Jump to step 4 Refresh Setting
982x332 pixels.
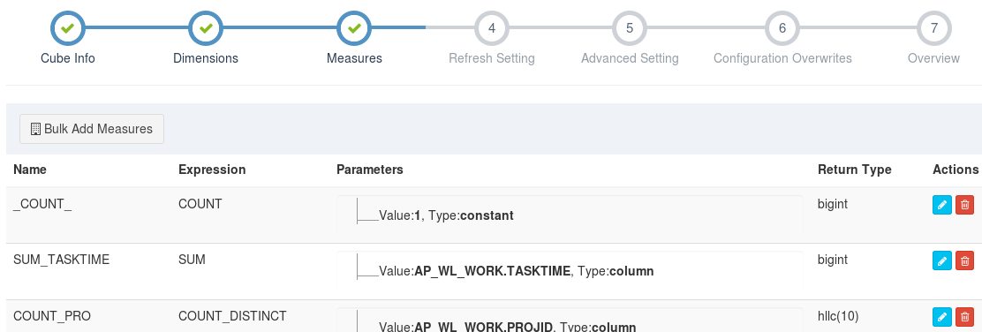pyautogui.click(x=492, y=28)
